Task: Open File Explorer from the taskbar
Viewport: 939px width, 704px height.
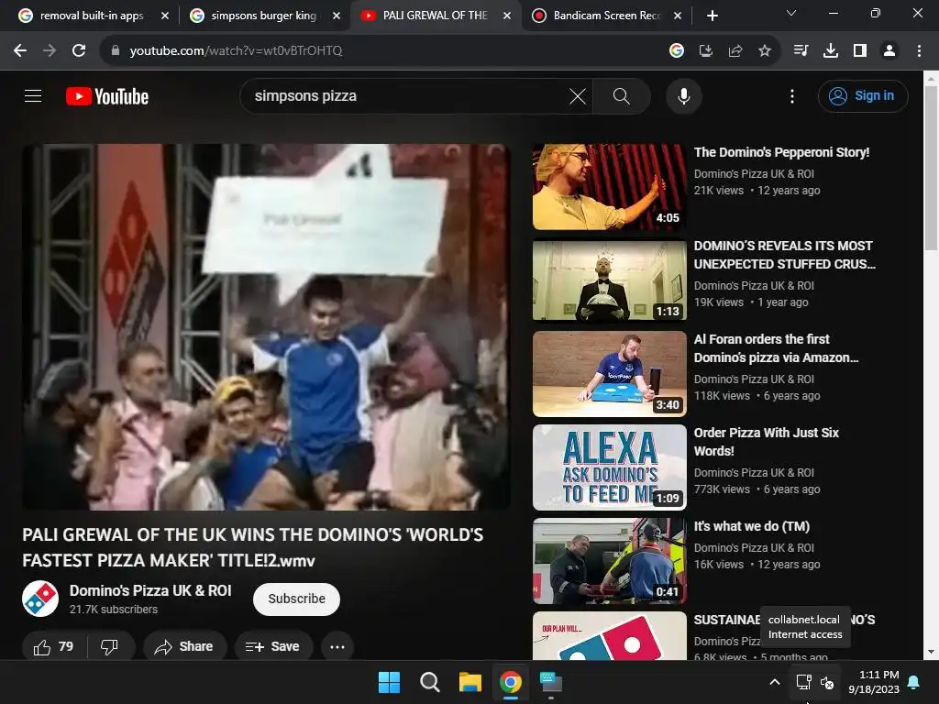Action: (470, 682)
